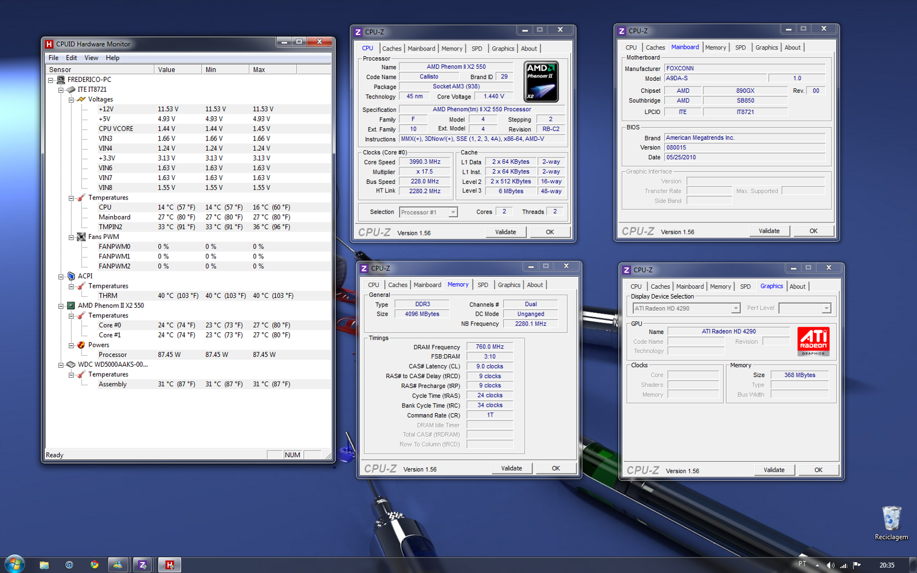Click the WDC WD5000AAKS hard drive icon
Screen dimensions: 917x573
click(x=71, y=364)
